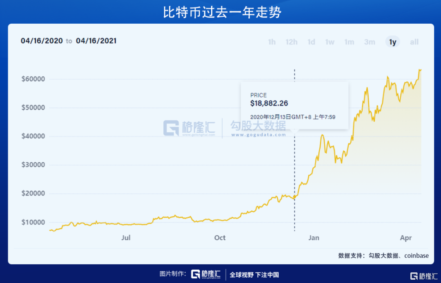Click the coinbase data source text
Image resolution: width=441 pixels, height=283 pixels.
pos(416,255)
